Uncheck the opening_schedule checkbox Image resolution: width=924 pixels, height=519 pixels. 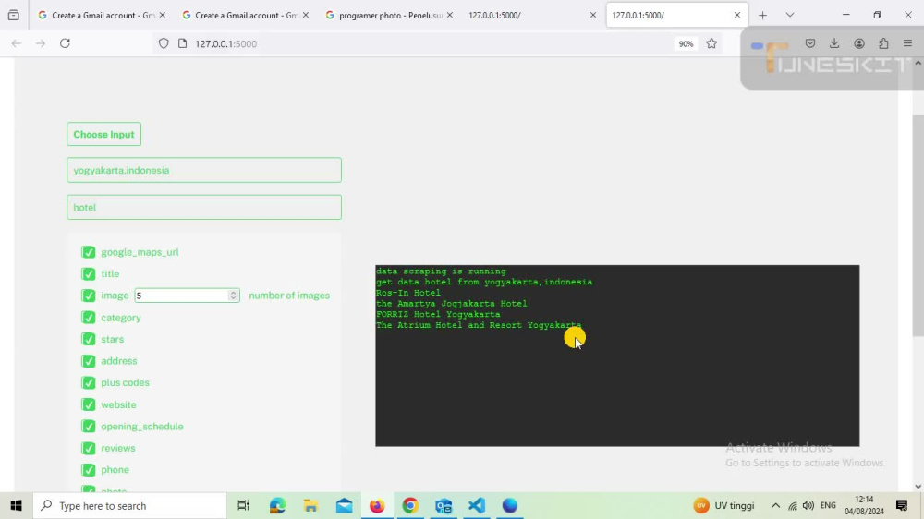click(89, 427)
